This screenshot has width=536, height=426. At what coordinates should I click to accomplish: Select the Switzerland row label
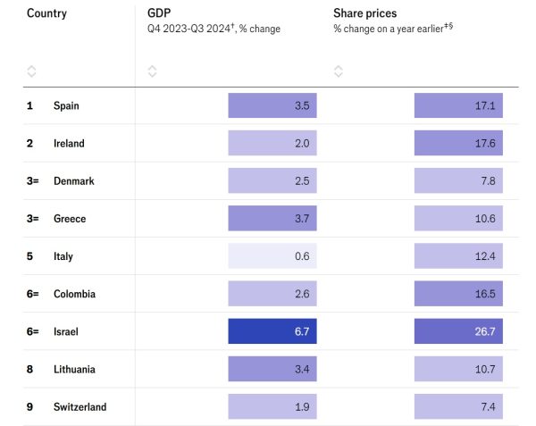coord(80,406)
